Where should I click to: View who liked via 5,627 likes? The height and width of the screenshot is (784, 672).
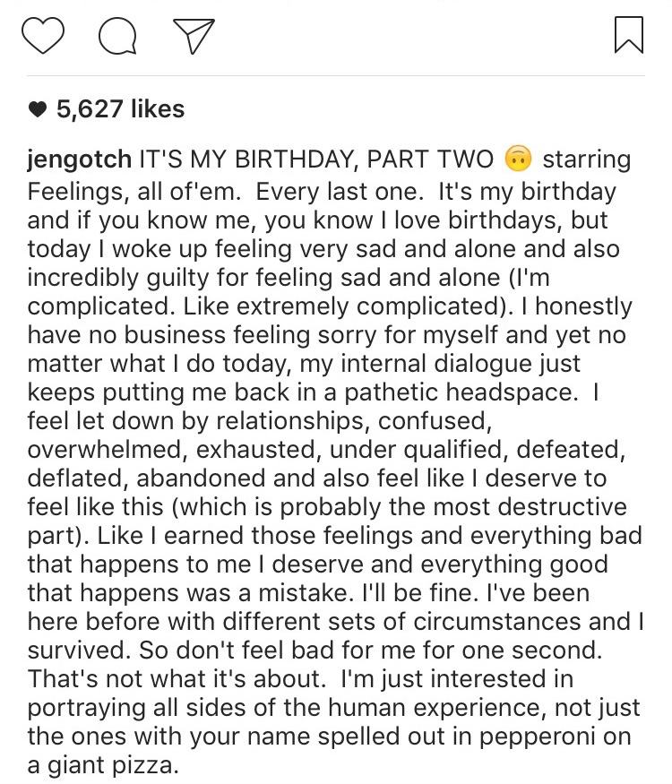[120, 109]
